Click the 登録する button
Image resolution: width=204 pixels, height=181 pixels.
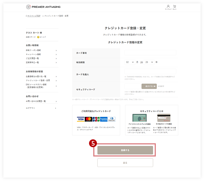pyautogui.click(x=125, y=150)
